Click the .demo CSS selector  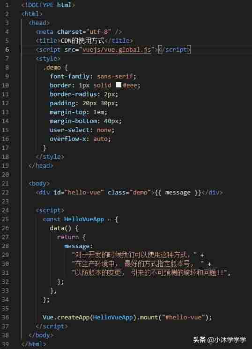click(52, 67)
